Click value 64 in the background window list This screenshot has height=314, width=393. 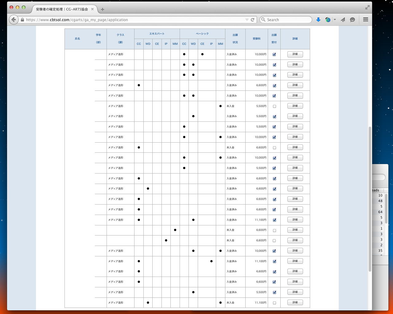click(380, 212)
